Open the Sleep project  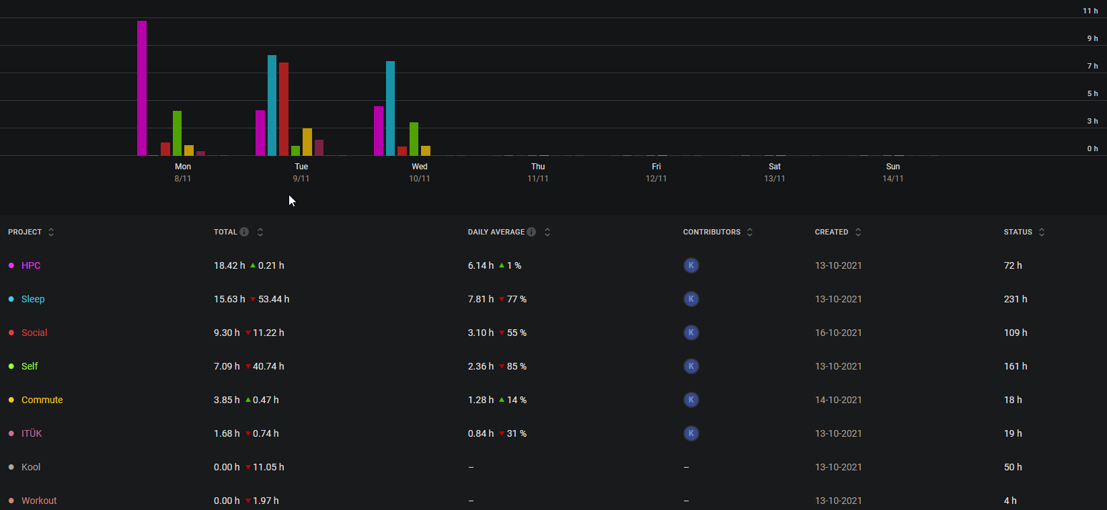tap(33, 299)
